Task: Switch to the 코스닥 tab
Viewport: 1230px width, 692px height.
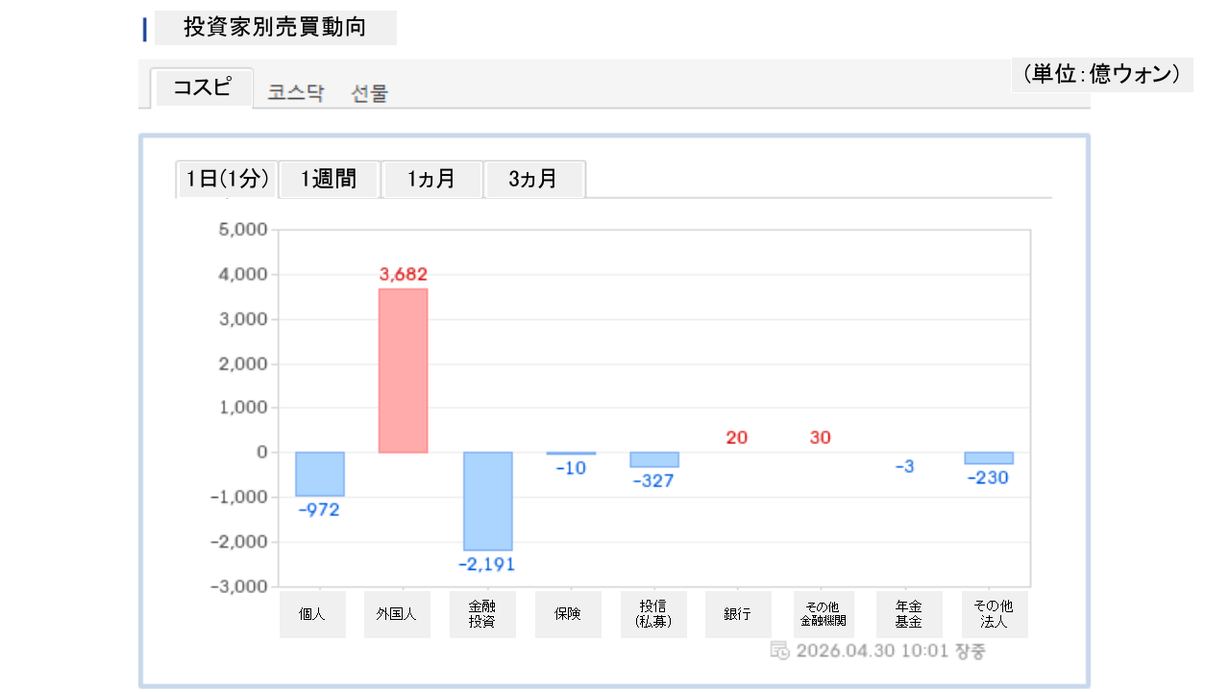Action: click(296, 93)
